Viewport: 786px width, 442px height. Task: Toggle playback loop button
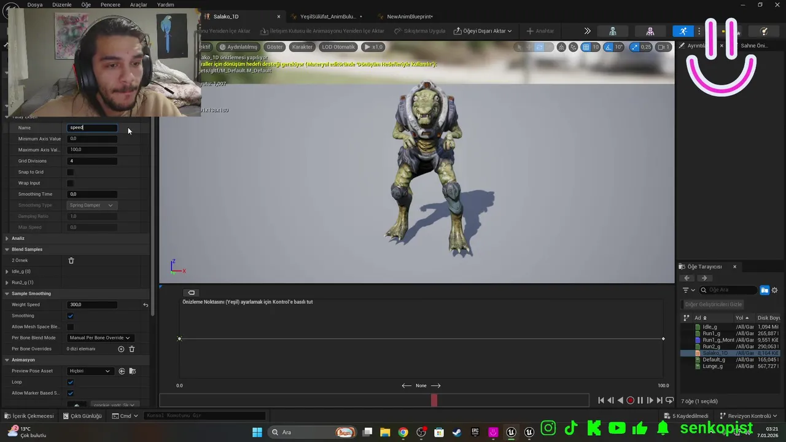coord(669,400)
